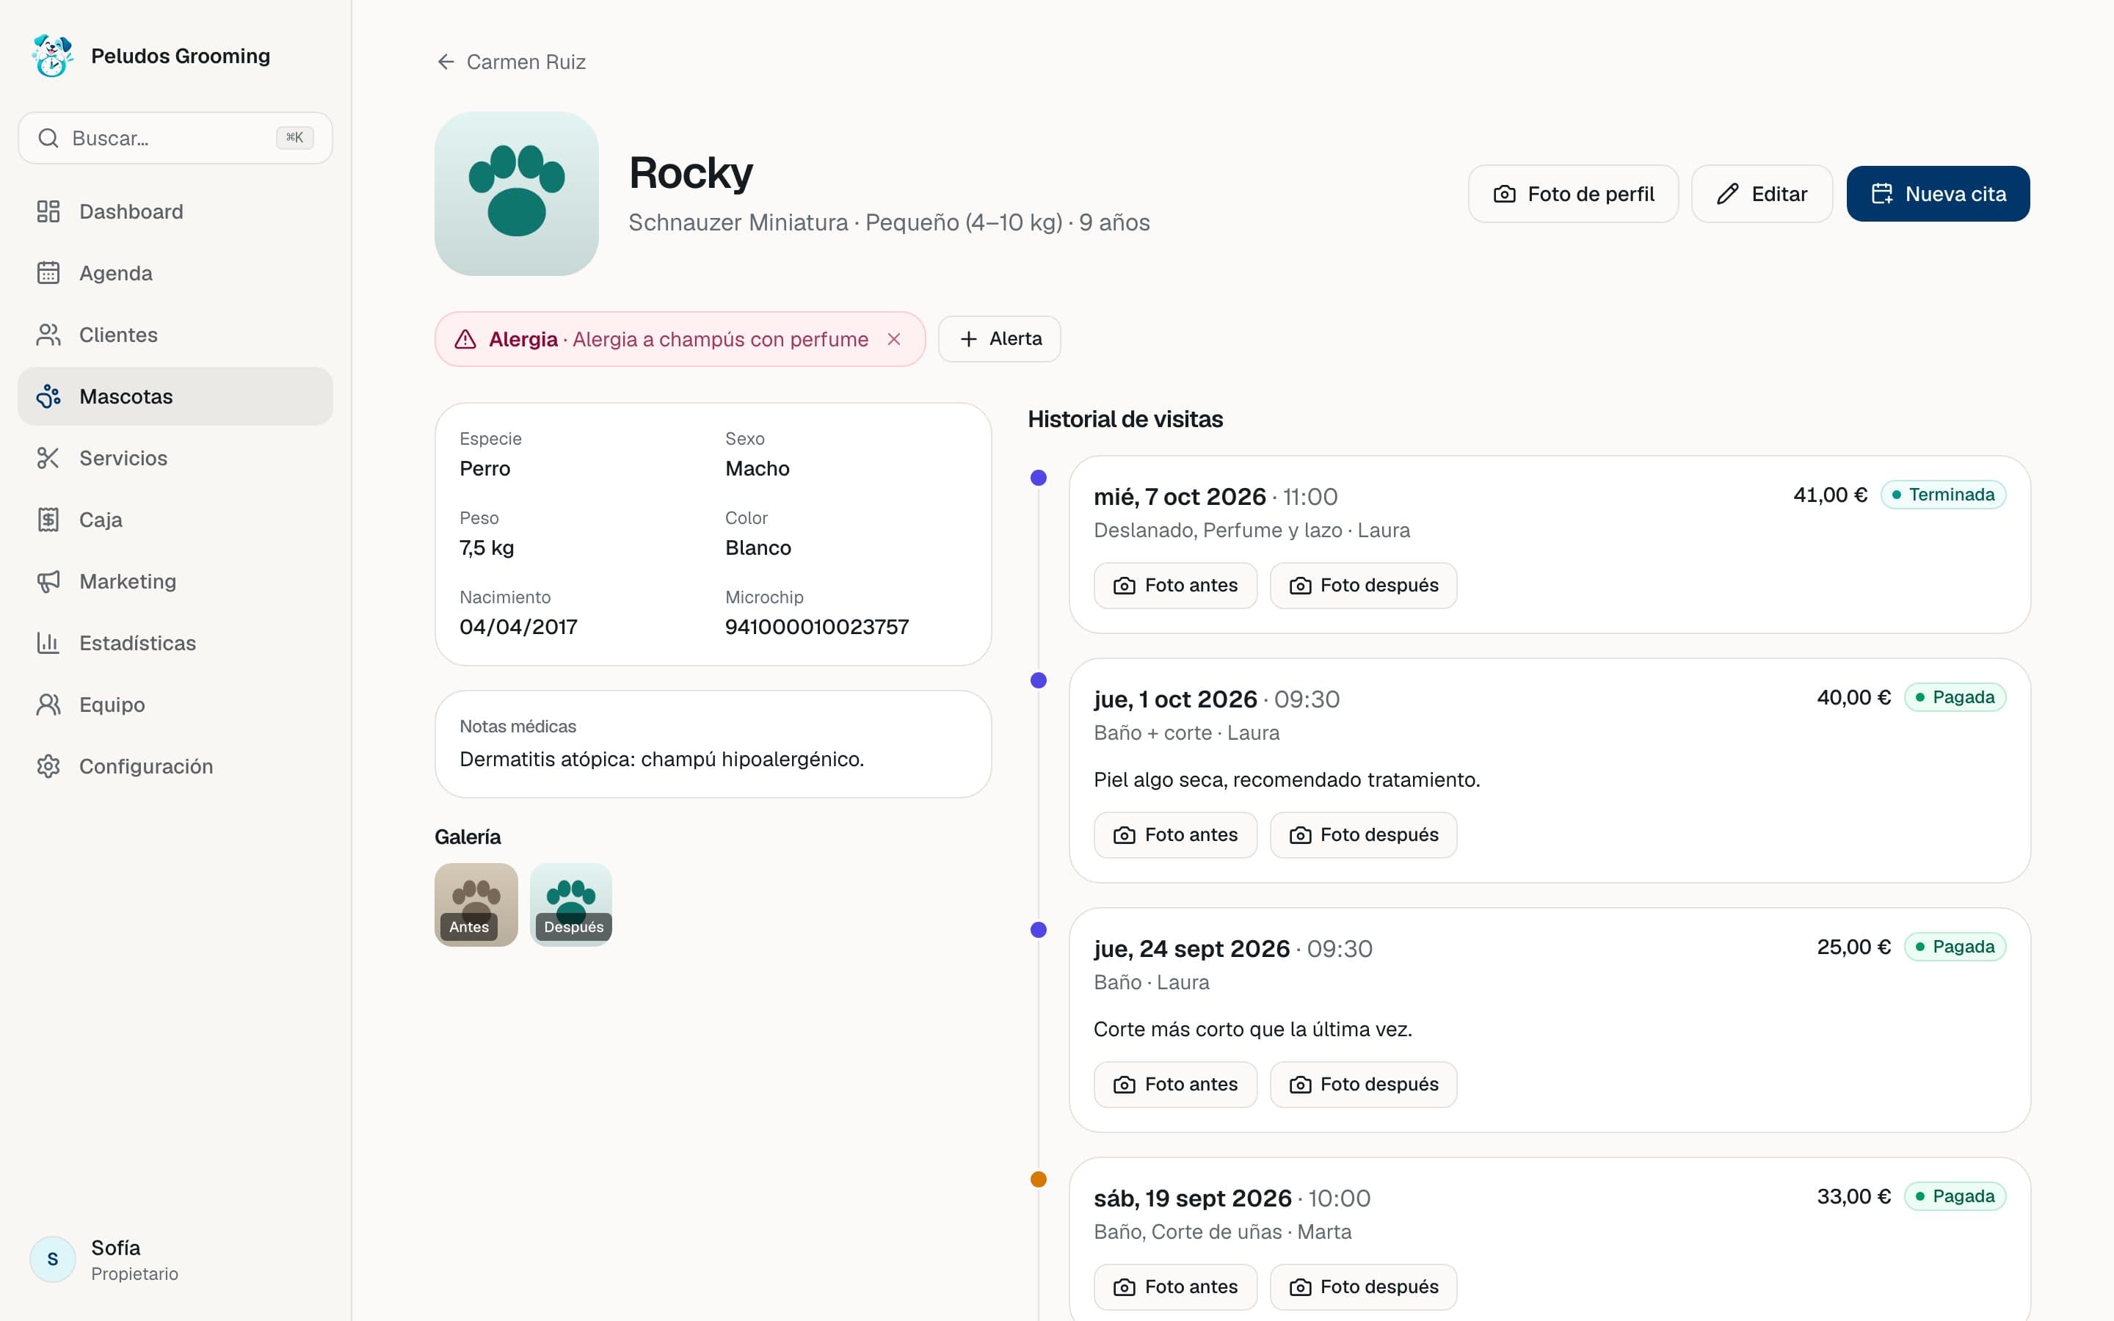Click the Notas médicas dermatitis text
Viewport: 2114px width, 1321px height.
coord(661,760)
